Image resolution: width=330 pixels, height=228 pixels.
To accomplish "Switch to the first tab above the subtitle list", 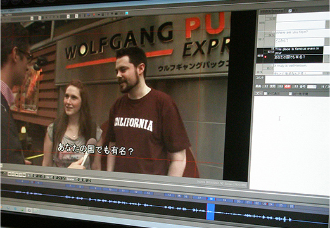I will 266,11.
